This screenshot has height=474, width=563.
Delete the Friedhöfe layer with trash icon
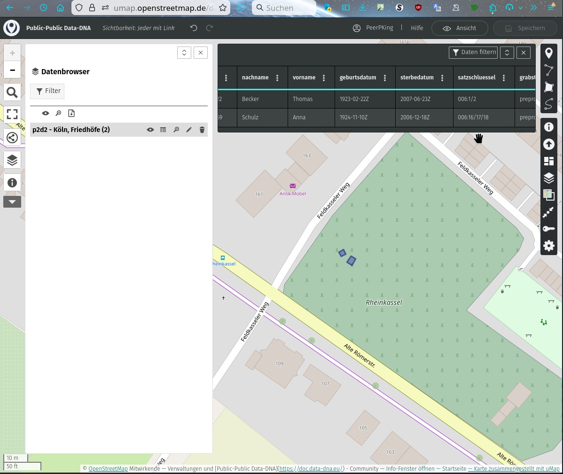pyautogui.click(x=202, y=130)
